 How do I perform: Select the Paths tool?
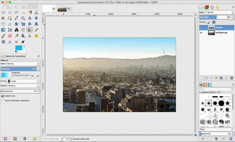coord(10,18)
